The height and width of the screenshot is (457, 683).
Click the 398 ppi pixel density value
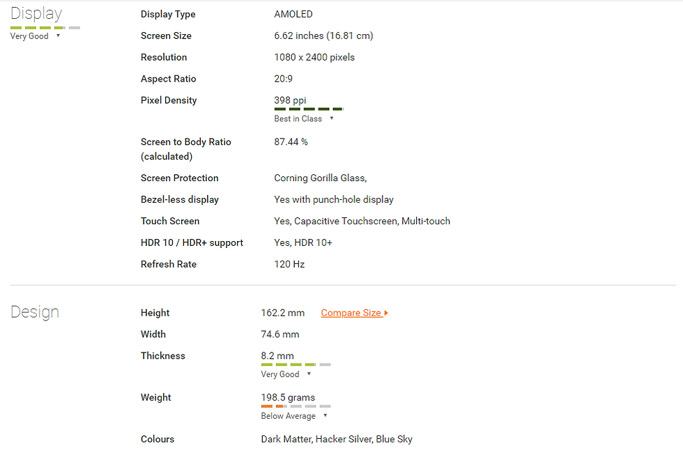290,100
